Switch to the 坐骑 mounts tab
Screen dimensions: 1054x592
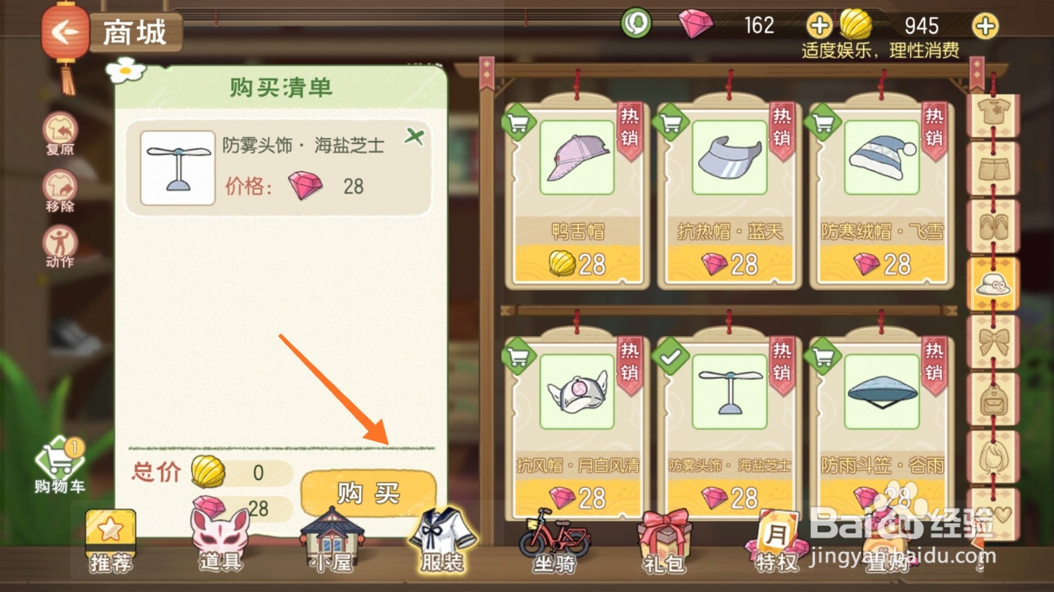pyautogui.click(x=555, y=542)
